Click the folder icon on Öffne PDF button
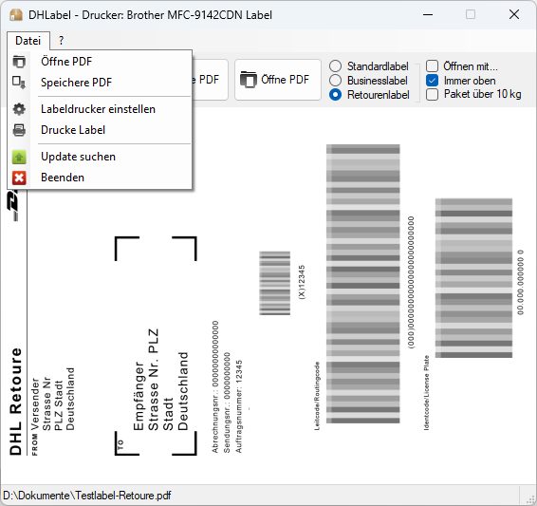This screenshot has width=537, height=506. 249,80
